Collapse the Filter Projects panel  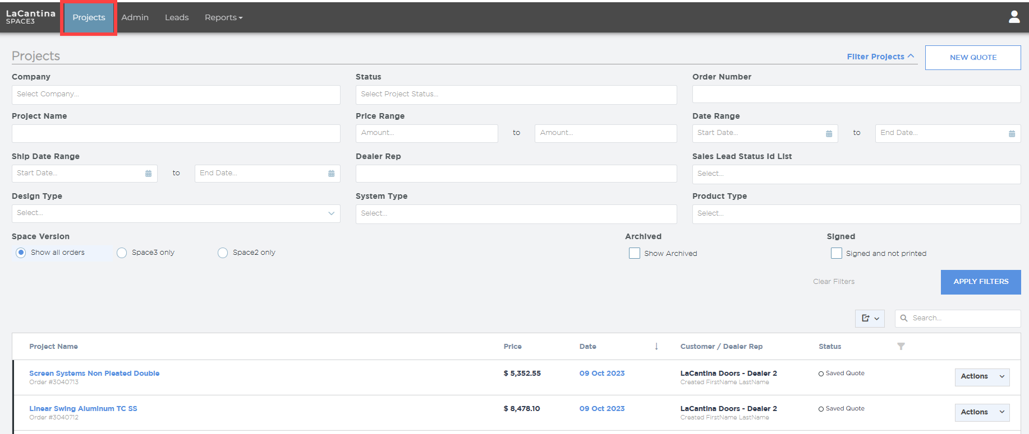click(x=880, y=57)
